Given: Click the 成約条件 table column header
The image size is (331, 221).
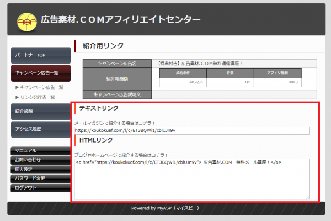Looking at the screenshot, I should click(183, 72).
